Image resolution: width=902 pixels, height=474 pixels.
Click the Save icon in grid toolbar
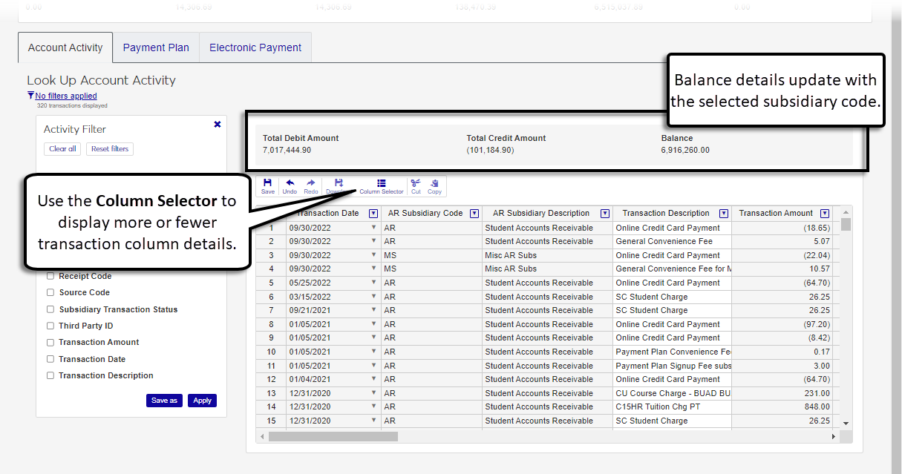267,185
